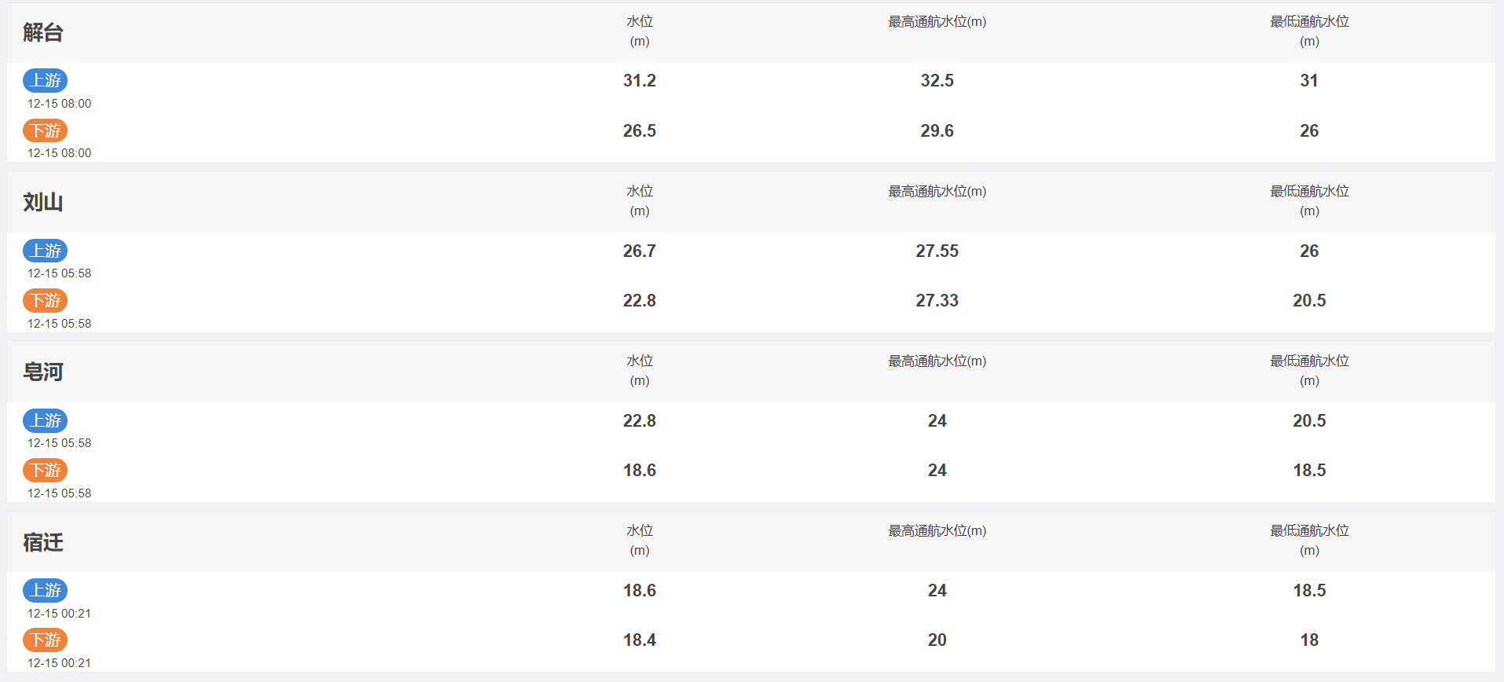
Task: Click 解台 upstream water level 31.2
Action: 640,80
